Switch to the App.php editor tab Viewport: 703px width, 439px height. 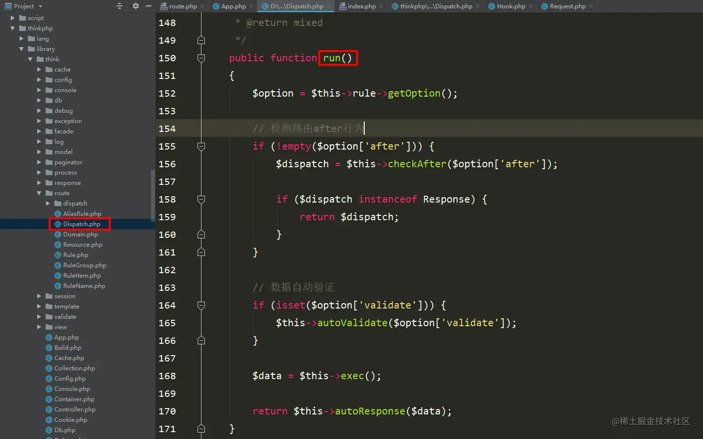233,6
